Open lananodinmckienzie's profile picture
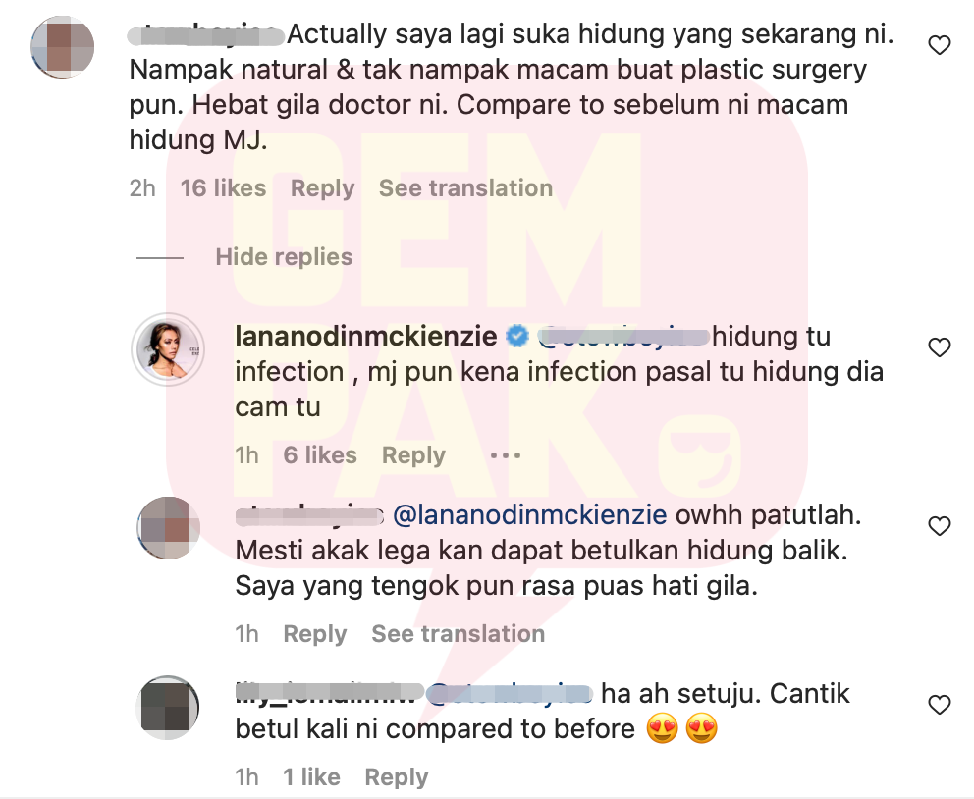Image resolution: width=974 pixels, height=799 pixels. click(168, 349)
